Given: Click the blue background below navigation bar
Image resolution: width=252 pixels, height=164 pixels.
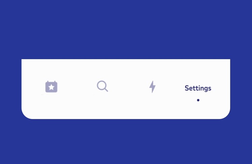Looking at the screenshot, I should (126, 142).
